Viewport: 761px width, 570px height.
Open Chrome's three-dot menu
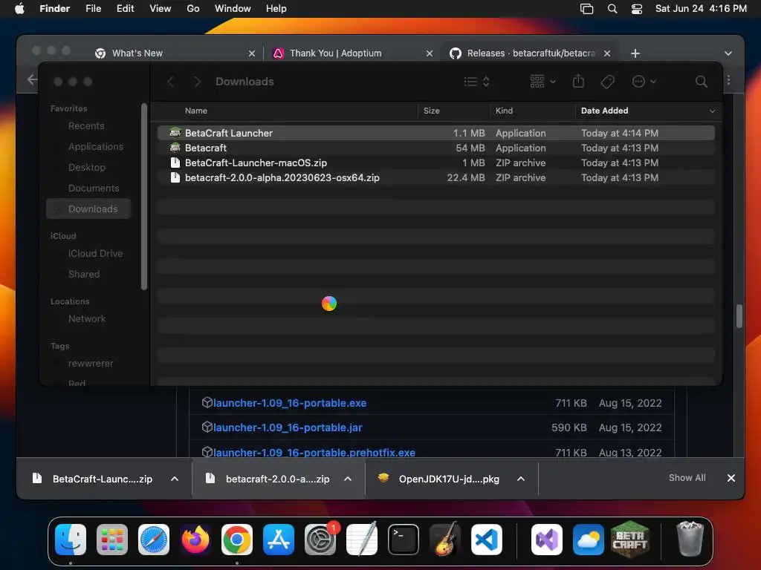click(x=728, y=80)
